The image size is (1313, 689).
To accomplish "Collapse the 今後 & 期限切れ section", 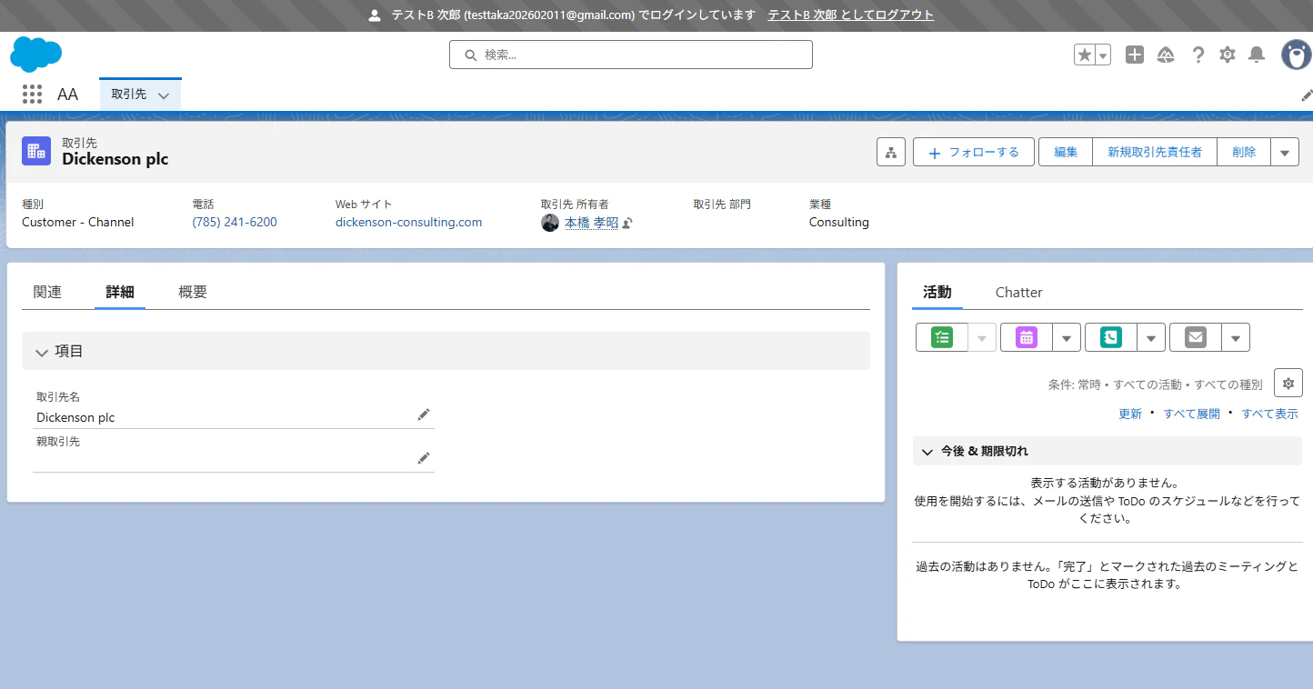I will pyautogui.click(x=1108, y=451).
